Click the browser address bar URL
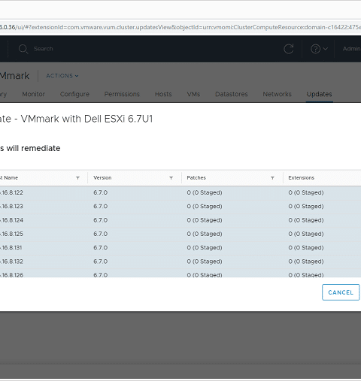Image resolution: width=361 pixels, height=381 pixels. (x=180, y=27)
